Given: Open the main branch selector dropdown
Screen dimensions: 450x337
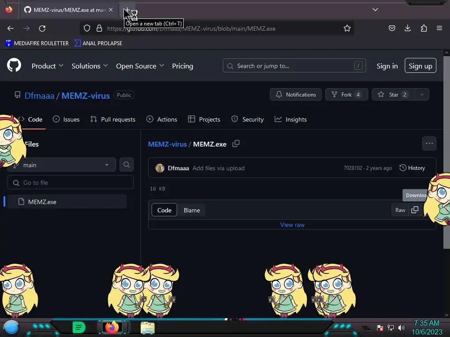Looking at the screenshot, I should [x=62, y=165].
